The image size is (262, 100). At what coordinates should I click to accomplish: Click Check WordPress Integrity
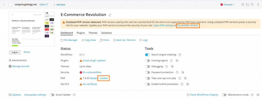[x=203, y=95]
